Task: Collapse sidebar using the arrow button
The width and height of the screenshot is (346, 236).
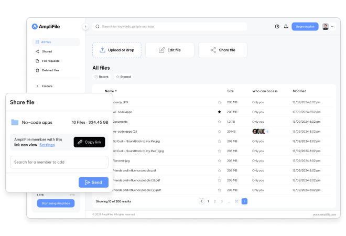Action: [x=85, y=26]
